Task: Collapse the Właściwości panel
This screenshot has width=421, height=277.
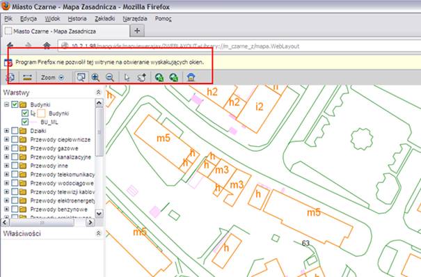Action: (99, 234)
